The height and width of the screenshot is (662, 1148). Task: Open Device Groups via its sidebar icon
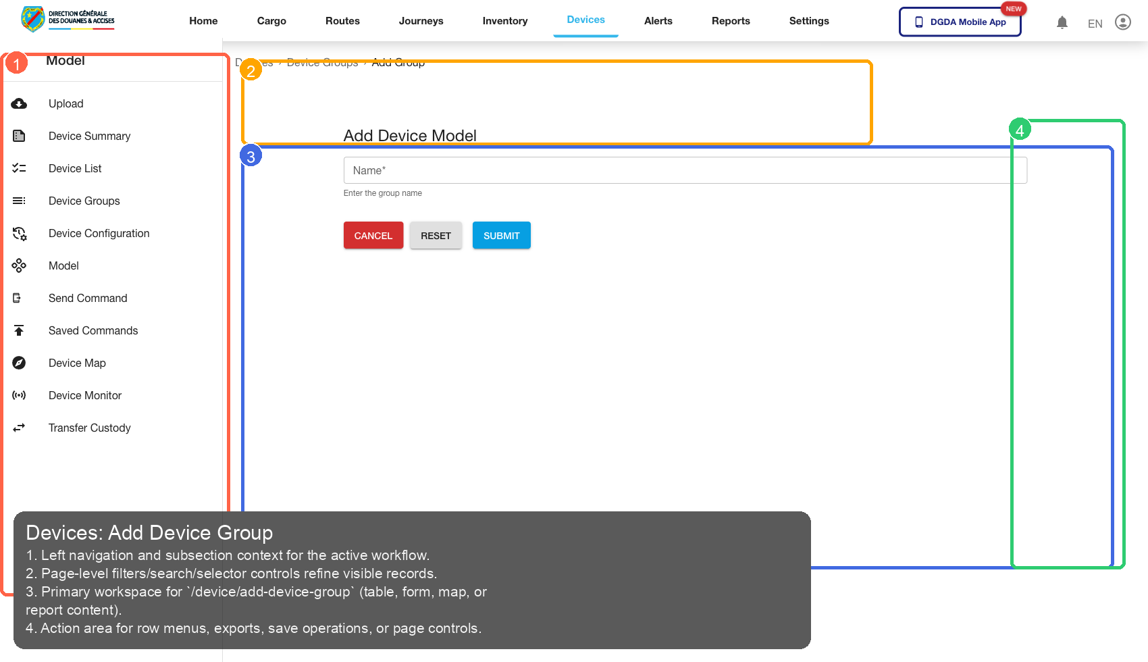[19, 201]
